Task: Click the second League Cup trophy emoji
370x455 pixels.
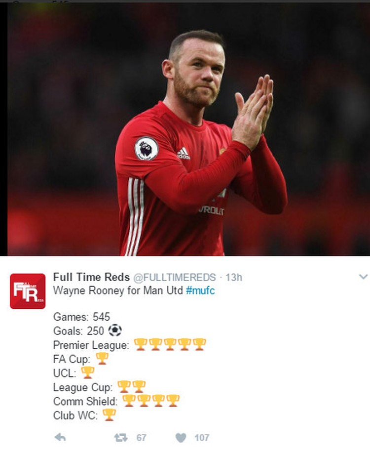Action: [x=139, y=386]
